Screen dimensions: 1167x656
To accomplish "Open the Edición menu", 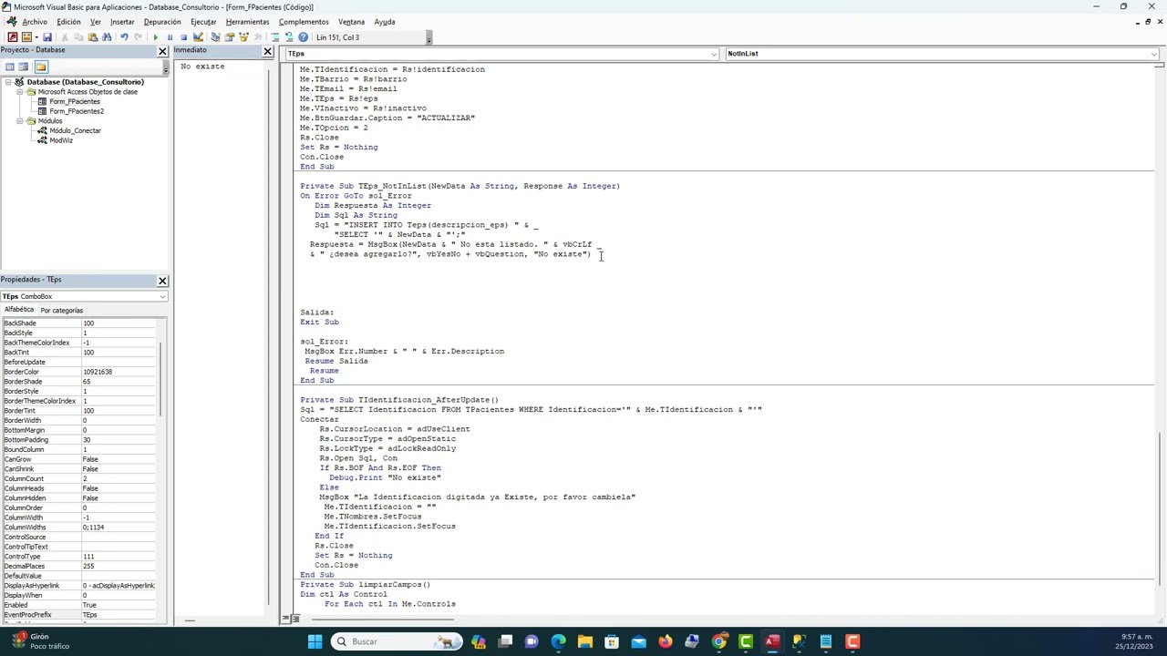I will coord(68,22).
